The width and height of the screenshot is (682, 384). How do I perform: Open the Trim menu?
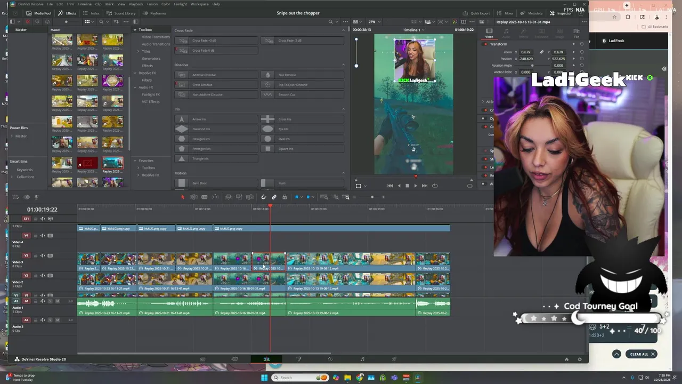pyautogui.click(x=70, y=4)
